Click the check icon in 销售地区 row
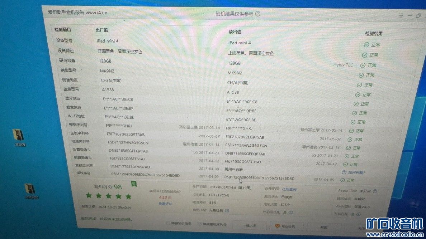 pyautogui.click(x=359, y=85)
